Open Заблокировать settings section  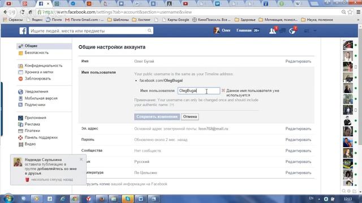[x=38, y=78]
